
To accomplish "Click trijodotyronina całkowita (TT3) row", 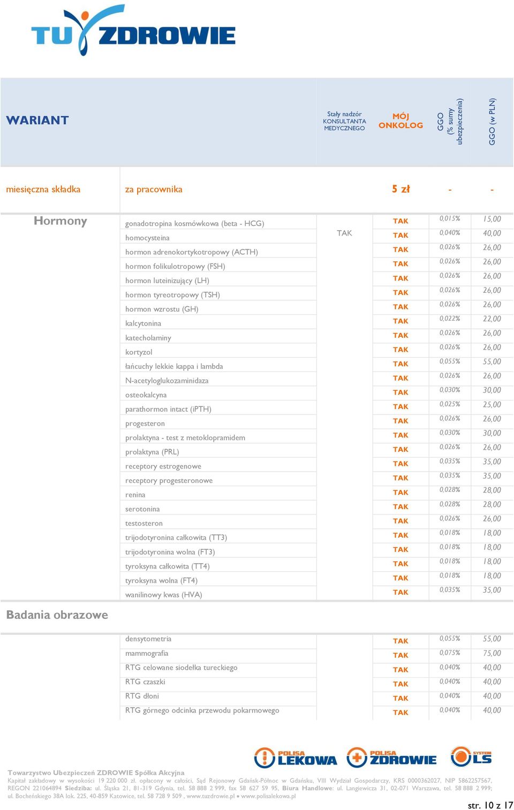I will pyautogui.click(x=176, y=538).
